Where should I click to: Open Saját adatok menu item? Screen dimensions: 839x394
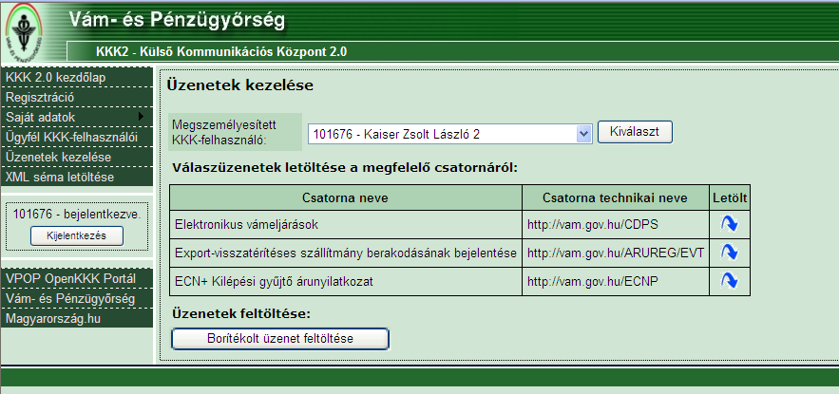[77, 117]
